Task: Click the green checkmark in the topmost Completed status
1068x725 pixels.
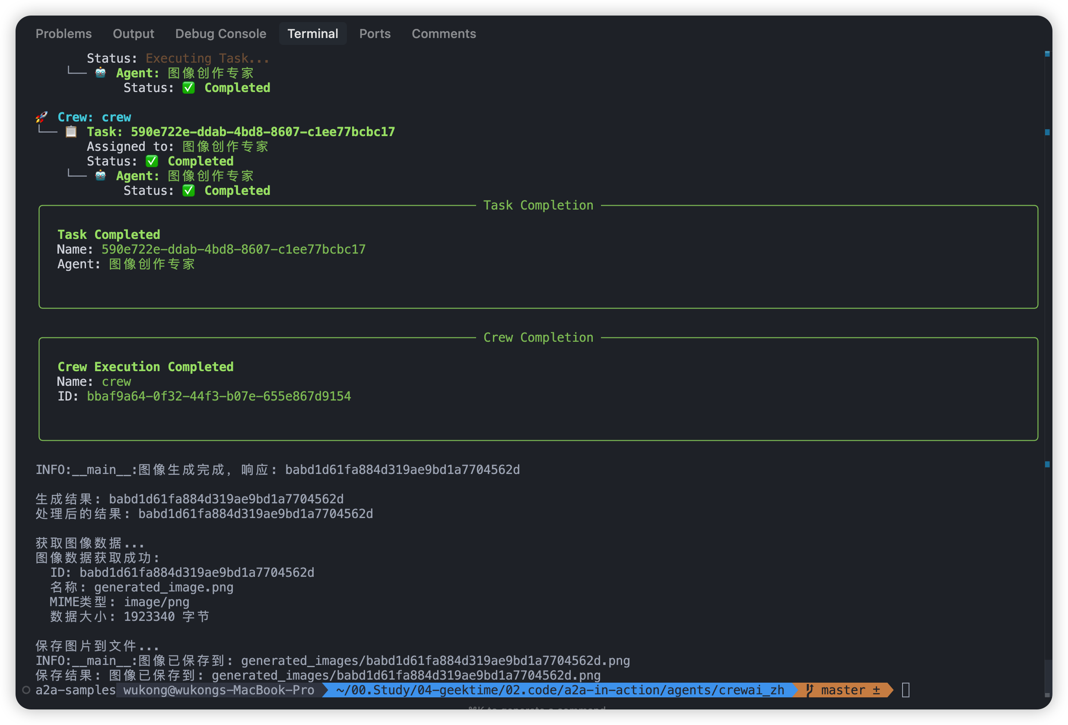Action: pos(188,88)
